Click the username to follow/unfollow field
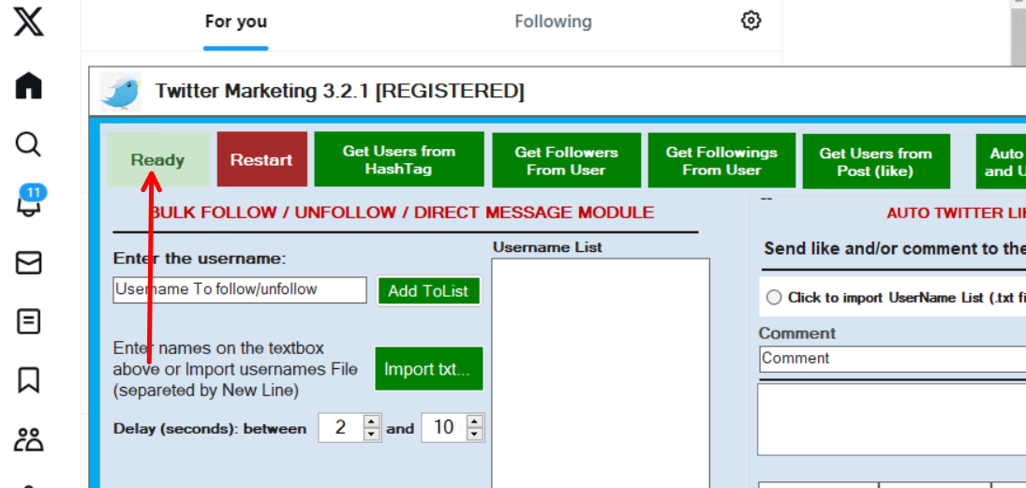1026x488 pixels. [x=239, y=289]
